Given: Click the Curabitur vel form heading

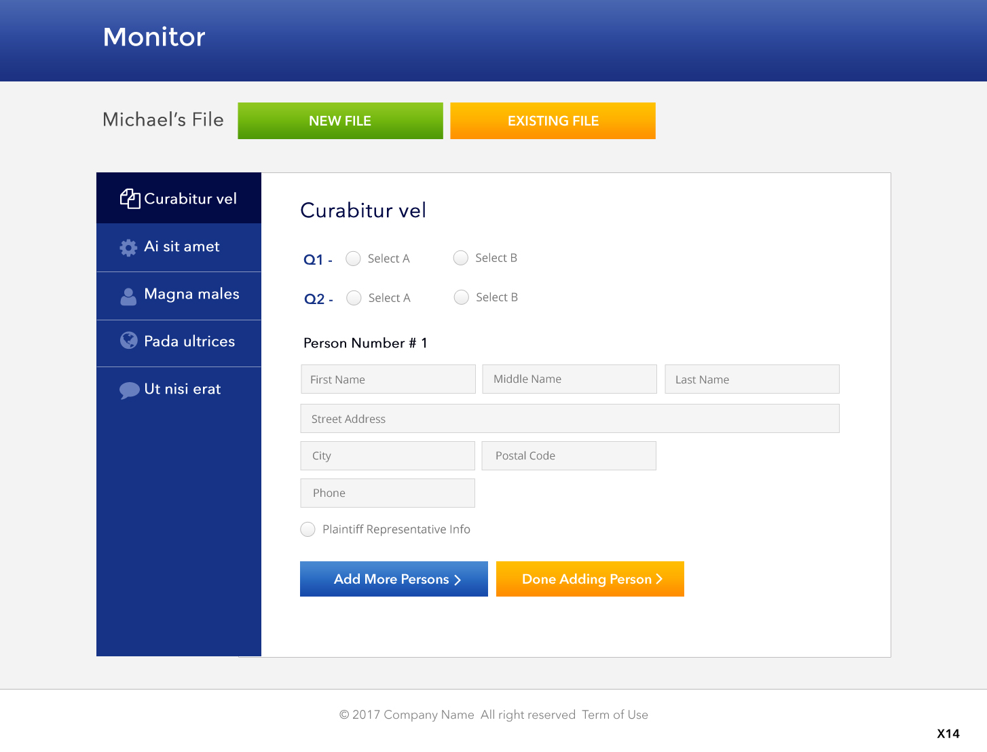Looking at the screenshot, I should 363,210.
